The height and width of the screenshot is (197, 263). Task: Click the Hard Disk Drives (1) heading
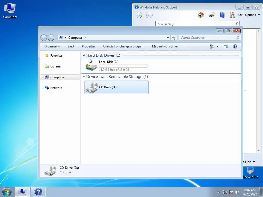pyautogui.click(x=103, y=55)
